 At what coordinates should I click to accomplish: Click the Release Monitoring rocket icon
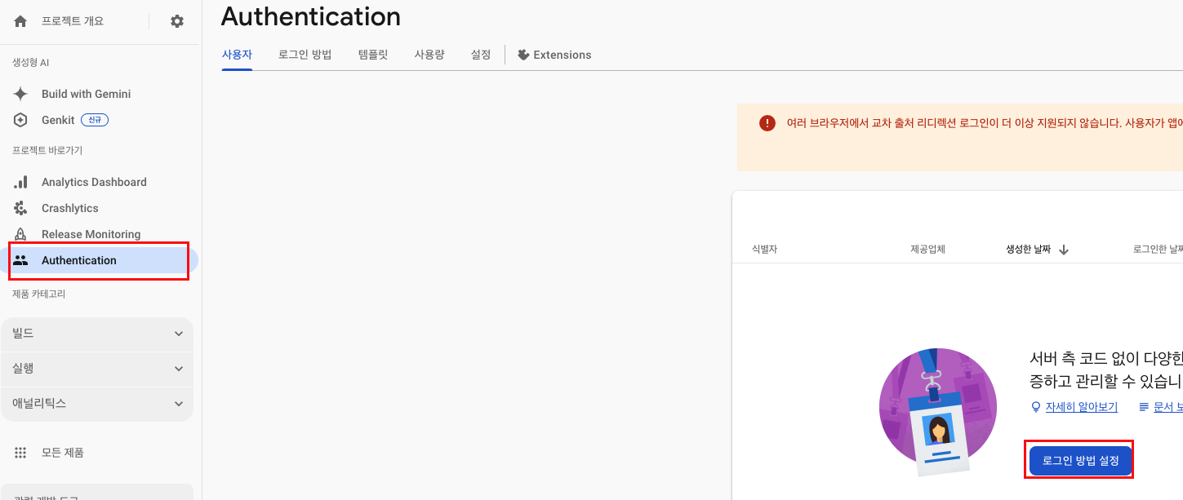(x=20, y=234)
